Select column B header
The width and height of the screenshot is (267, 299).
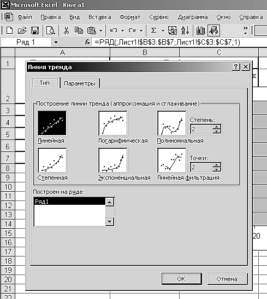point(145,52)
